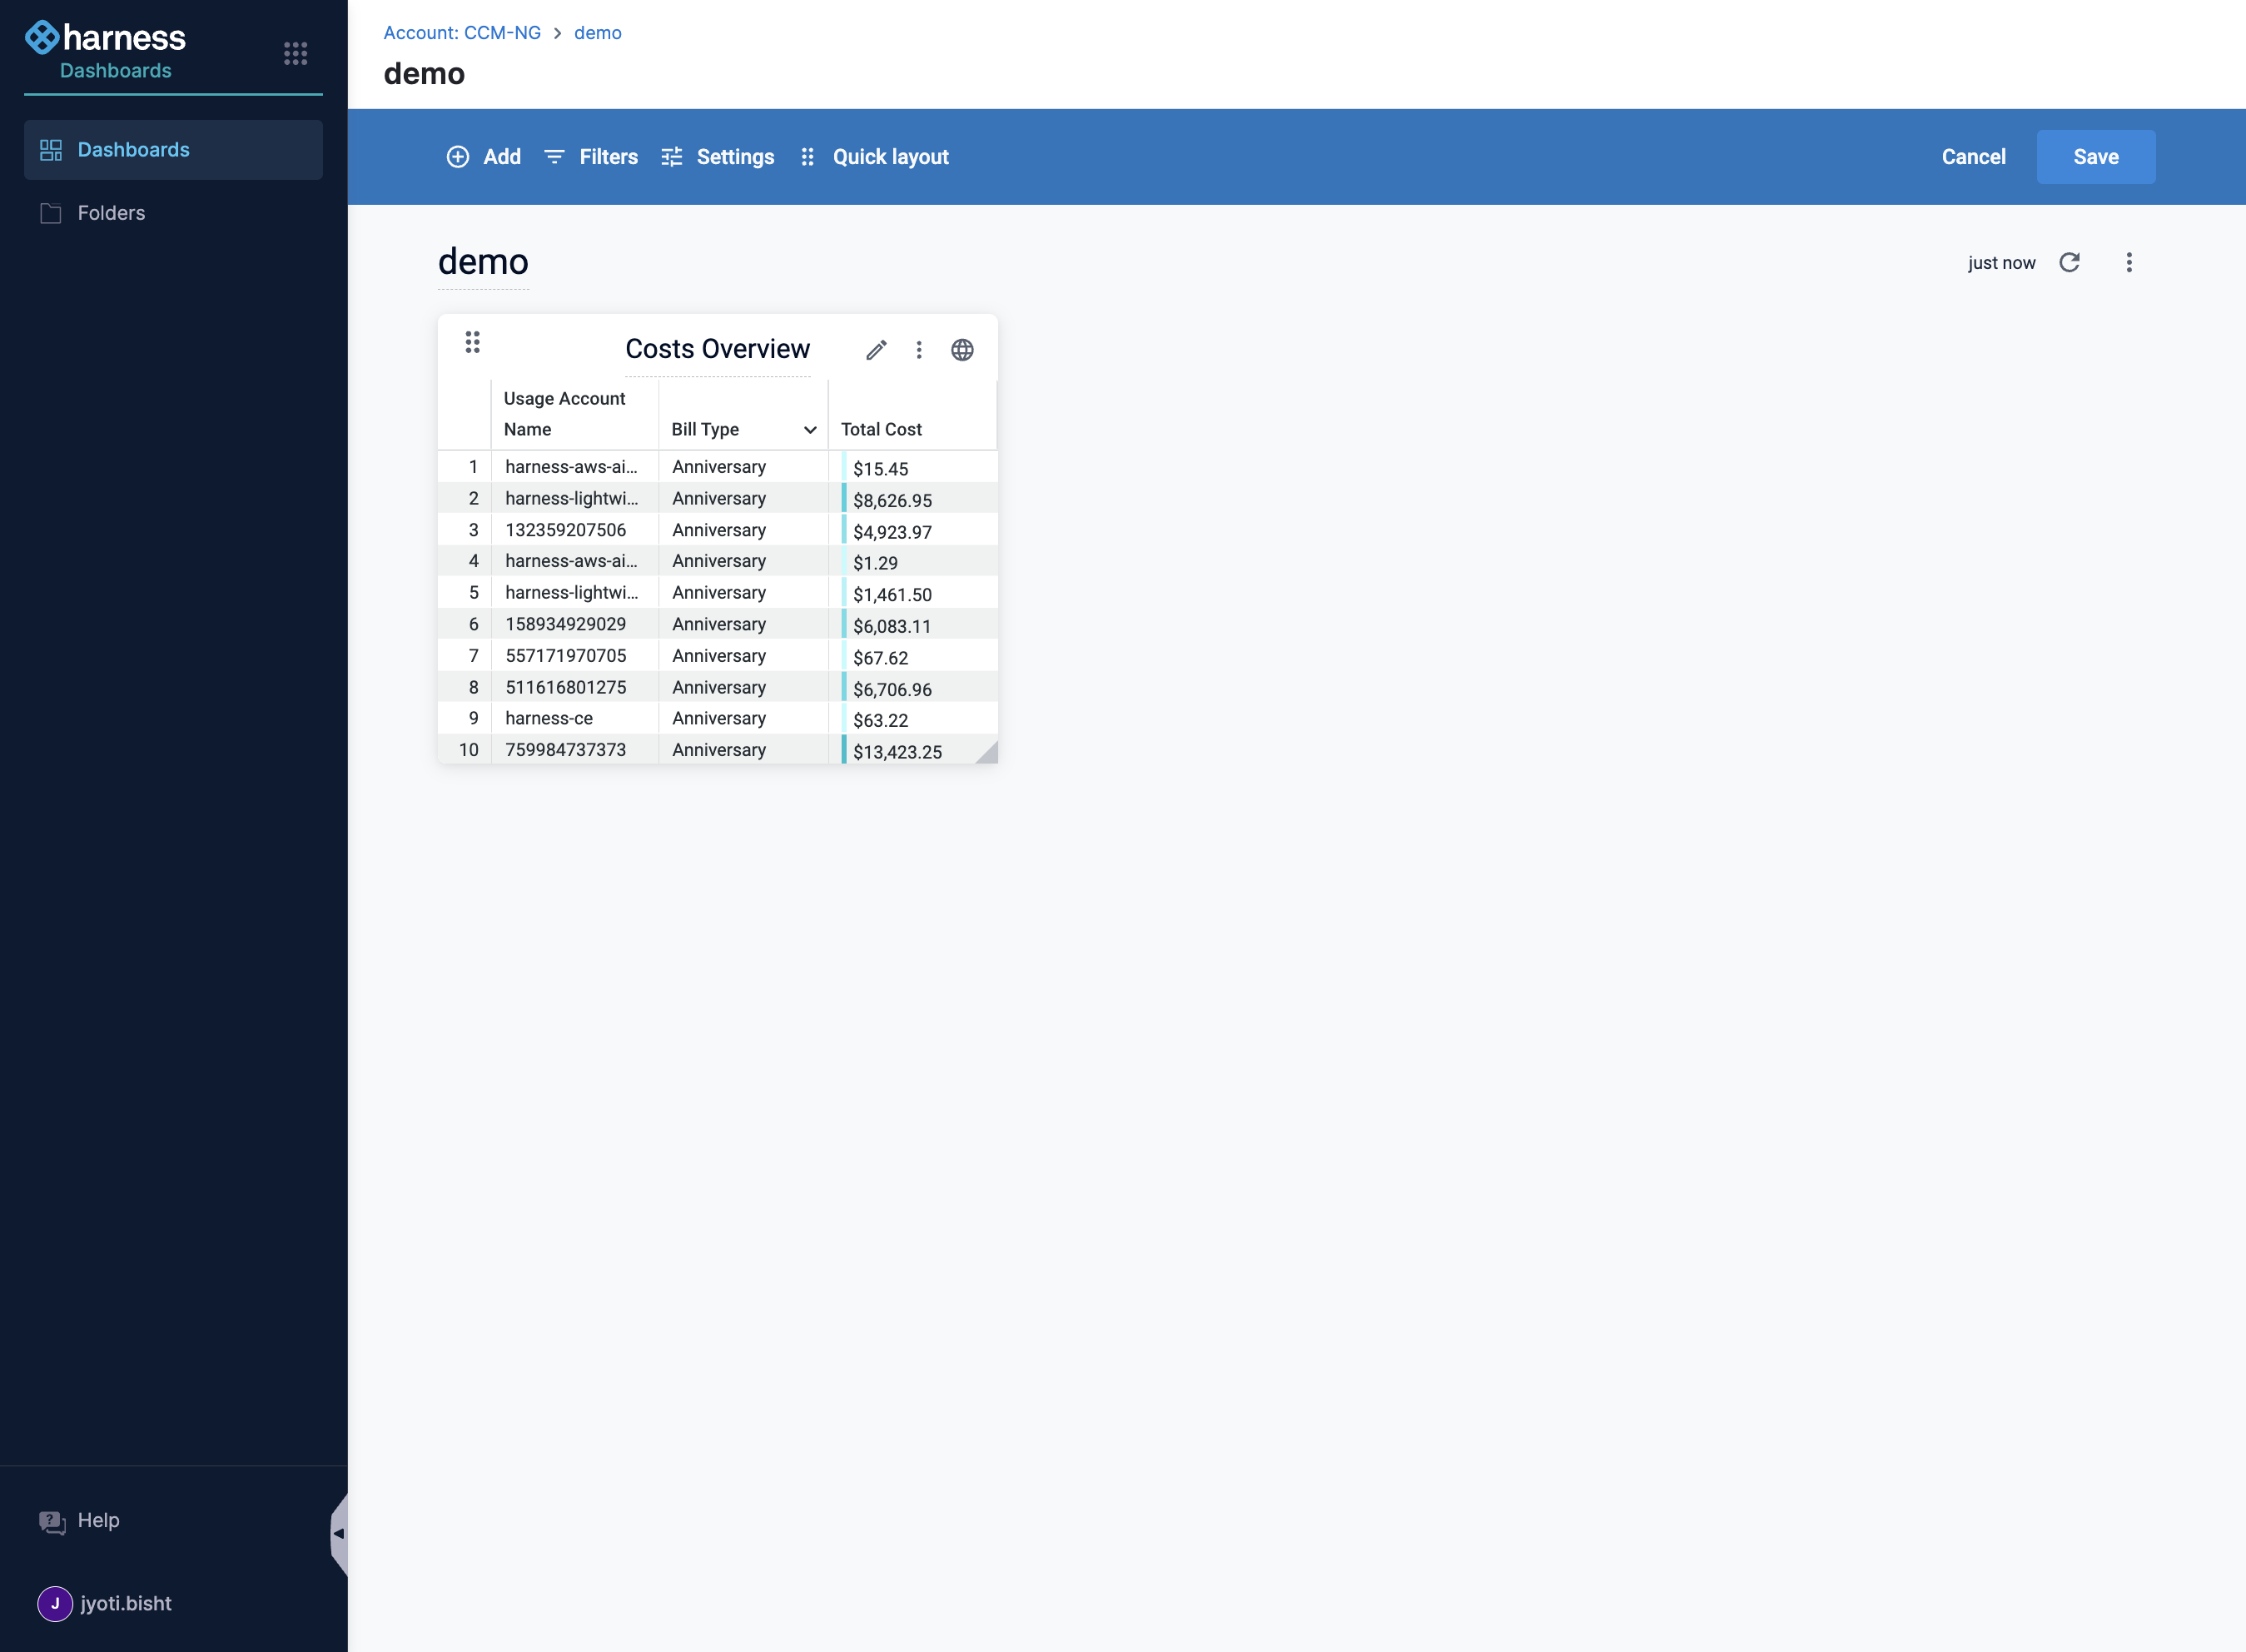The height and width of the screenshot is (1652, 2246).
Task: Open the Filters option
Action: [x=591, y=157]
